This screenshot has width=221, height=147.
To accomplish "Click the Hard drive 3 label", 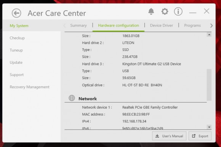I will pyautogui.click(x=93, y=64).
